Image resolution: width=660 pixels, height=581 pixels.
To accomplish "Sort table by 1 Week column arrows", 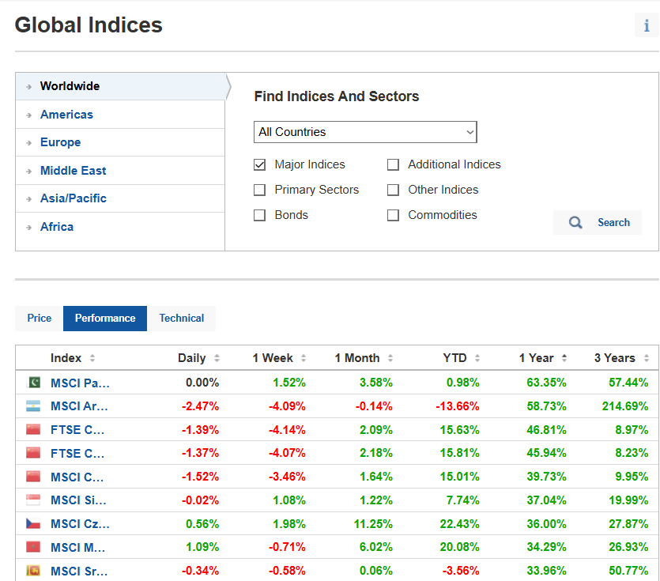I will (x=304, y=358).
